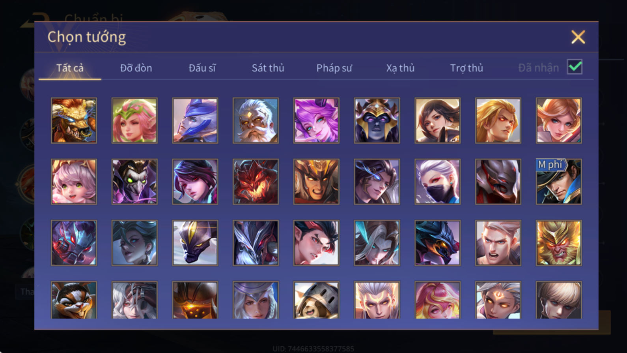Choose the purple-haired girl hero portrait
This screenshot has width=627, height=353.
pyautogui.click(x=316, y=120)
